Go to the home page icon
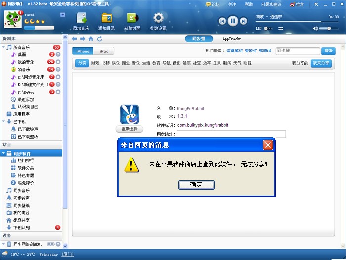This screenshot has height=260, width=346. (91, 39)
